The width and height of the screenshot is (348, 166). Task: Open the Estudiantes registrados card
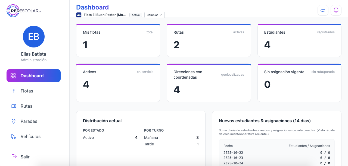click(299, 41)
